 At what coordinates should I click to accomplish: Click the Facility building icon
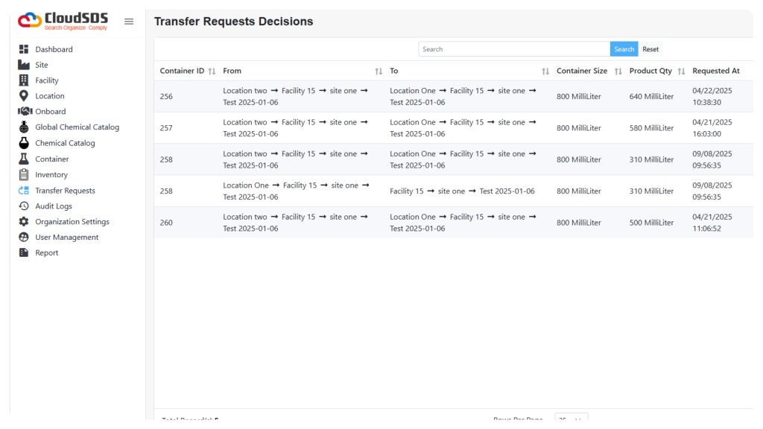pos(23,80)
